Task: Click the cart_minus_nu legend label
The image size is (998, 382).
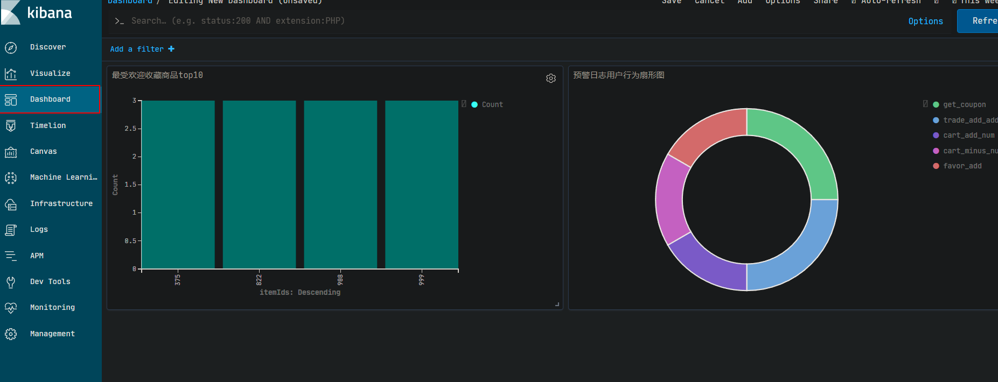Action: pyautogui.click(x=970, y=151)
